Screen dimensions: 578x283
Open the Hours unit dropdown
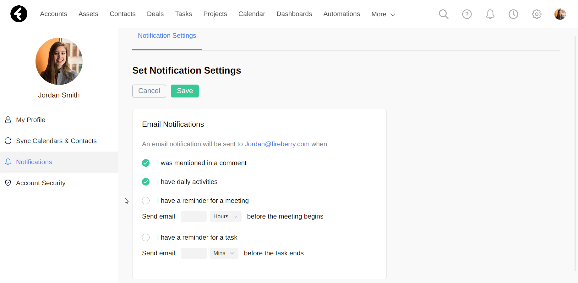pyautogui.click(x=226, y=216)
